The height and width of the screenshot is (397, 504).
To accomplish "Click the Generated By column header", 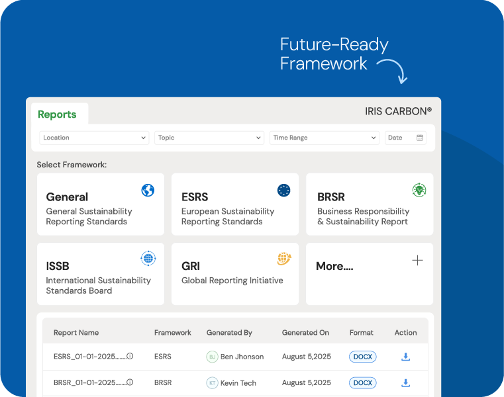I will 229,333.
